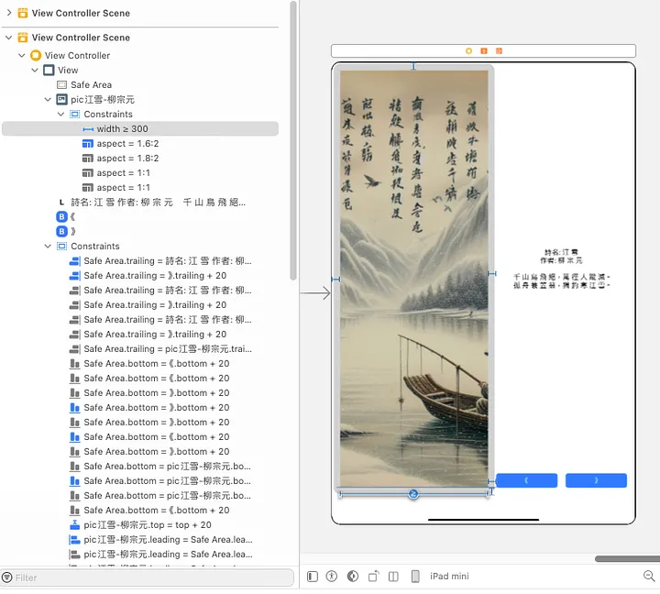The image size is (660, 594).
Task: Click the blue 《 button on canvas
Action: [526, 480]
